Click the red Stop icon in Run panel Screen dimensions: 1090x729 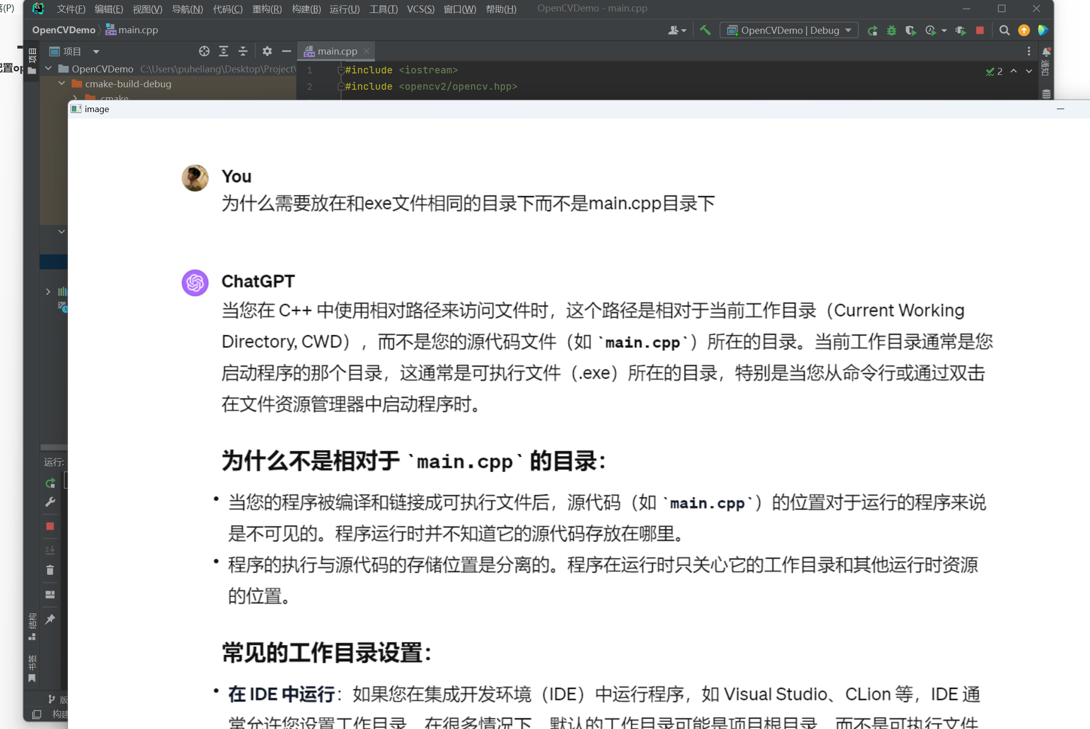(x=50, y=526)
